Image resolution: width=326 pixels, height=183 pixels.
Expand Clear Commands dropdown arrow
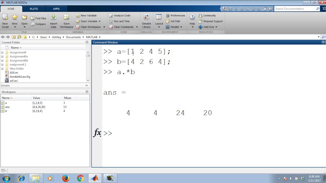coord(137,27)
